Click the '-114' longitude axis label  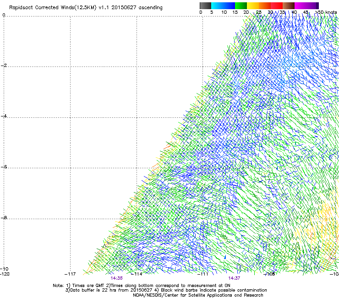pyautogui.click(x=137, y=274)
